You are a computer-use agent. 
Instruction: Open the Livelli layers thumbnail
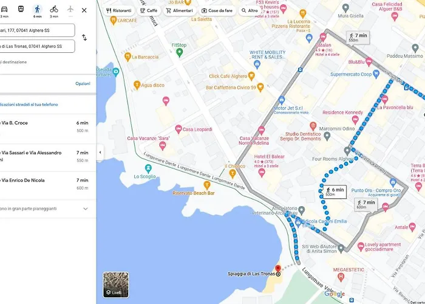[x=116, y=285]
